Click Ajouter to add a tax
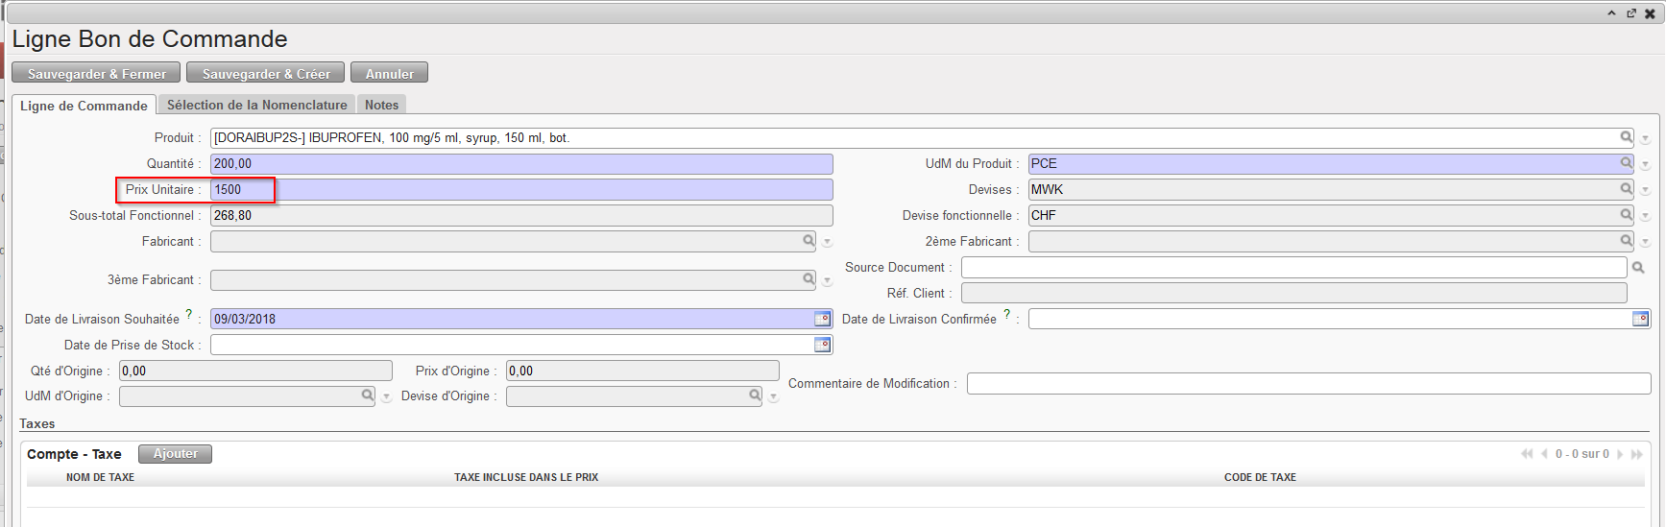Viewport: 1666px width, 527px height. (175, 454)
